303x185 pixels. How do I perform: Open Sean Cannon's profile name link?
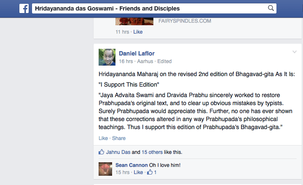pyautogui.click(x=130, y=165)
